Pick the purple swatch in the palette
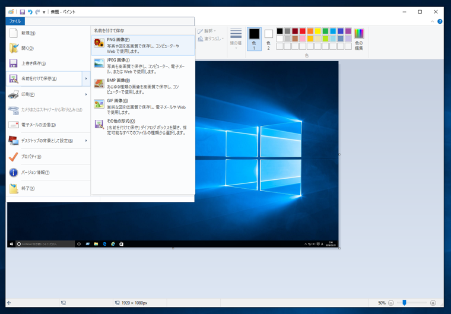Screen dimensions: 451x314 click(x=348, y=31)
